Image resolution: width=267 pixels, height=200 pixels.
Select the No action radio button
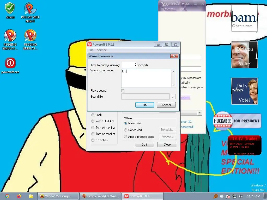93,140
